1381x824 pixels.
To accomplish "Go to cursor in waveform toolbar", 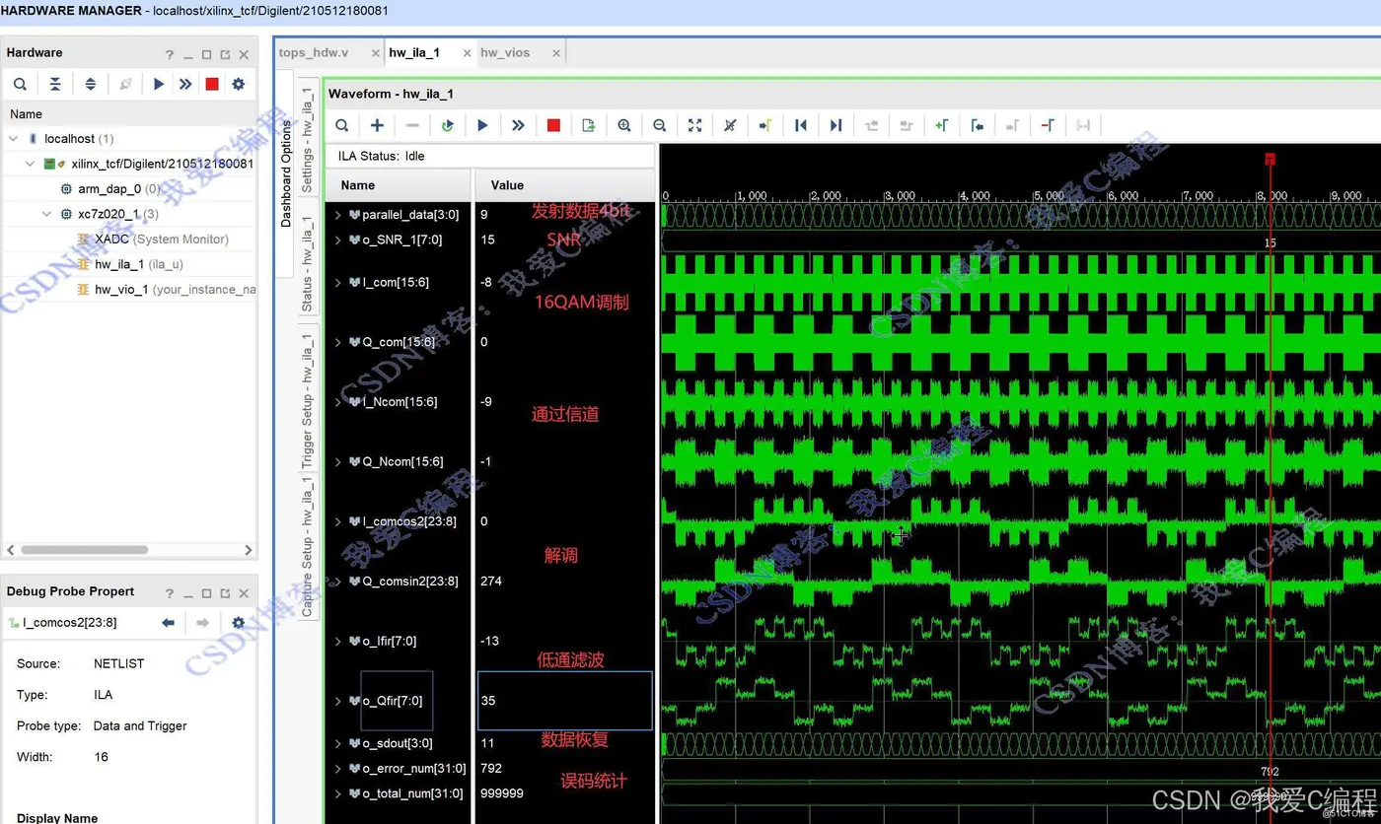I will pos(765,125).
